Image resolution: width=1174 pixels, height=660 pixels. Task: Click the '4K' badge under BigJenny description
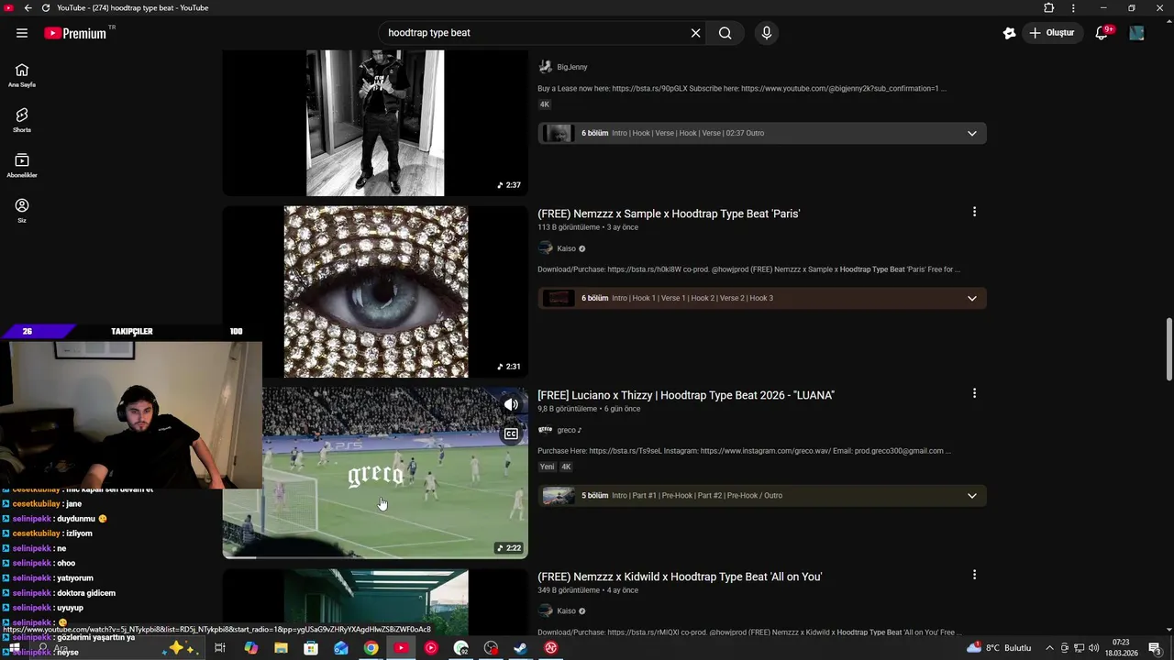(x=545, y=104)
